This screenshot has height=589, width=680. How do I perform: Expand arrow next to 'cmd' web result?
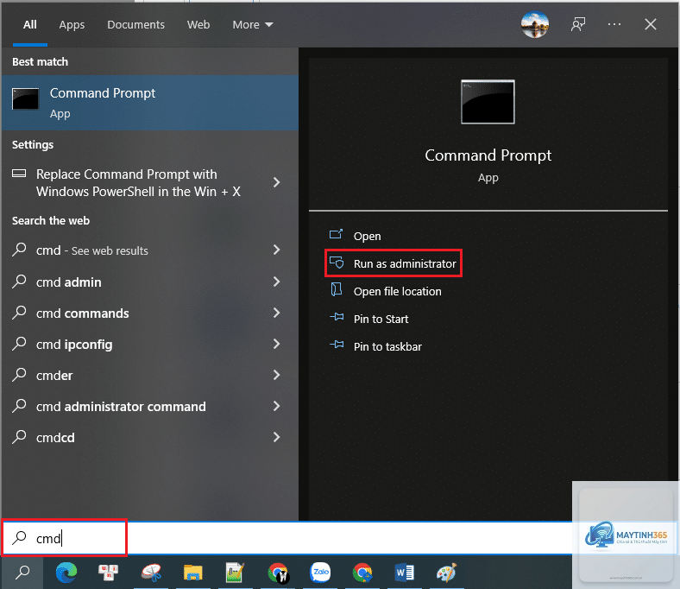276,250
